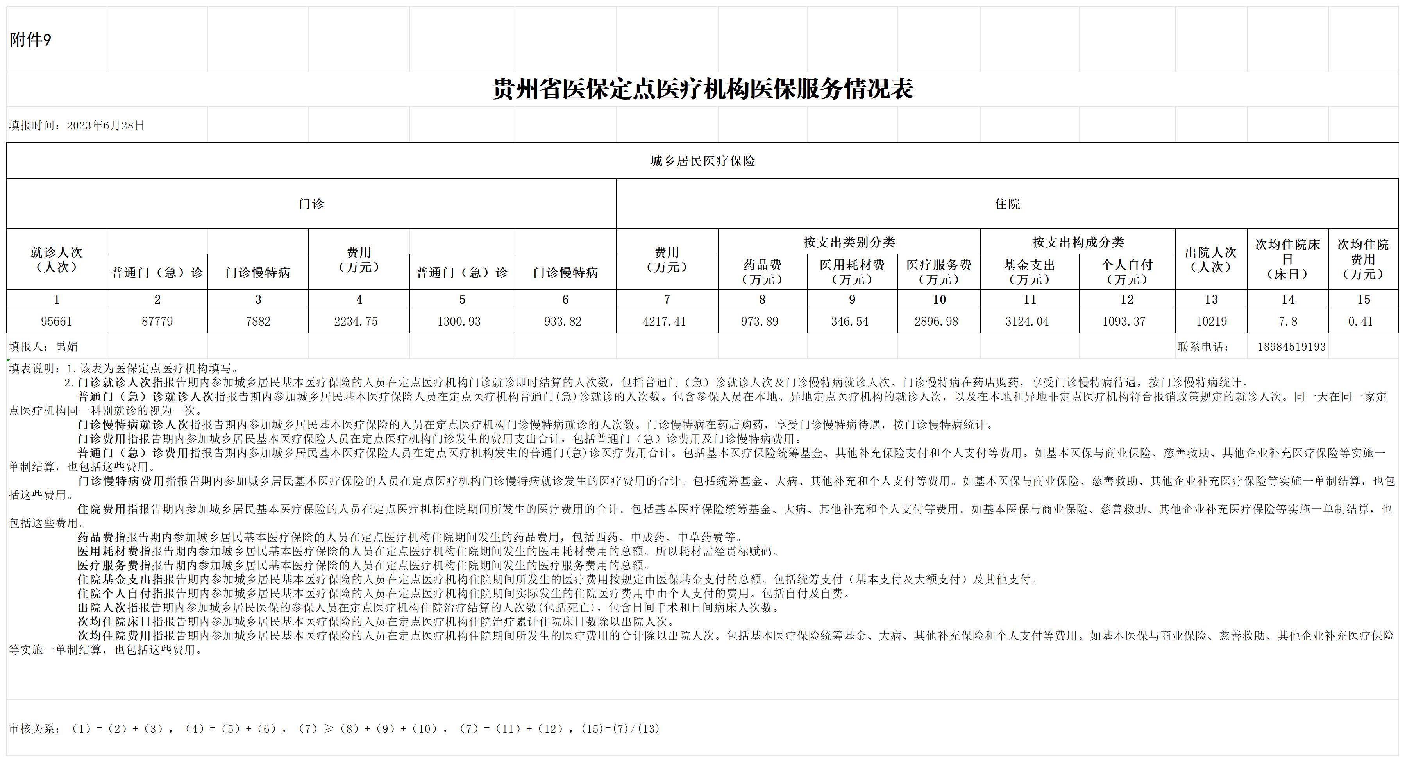This screenshot has width=1405, height=762.
Task: Click the value 973.89
Action: coord(760,321)
